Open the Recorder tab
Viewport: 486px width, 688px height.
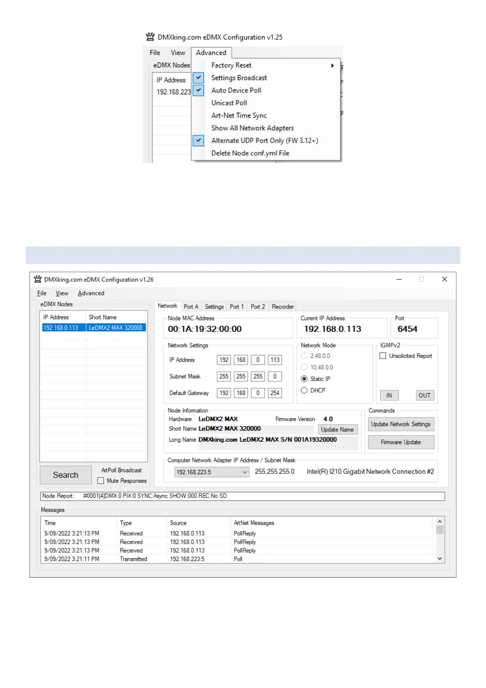(x=282, y=307)
